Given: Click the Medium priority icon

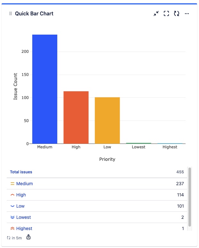Looking at the screenshot, I should (x=12, y=184).
